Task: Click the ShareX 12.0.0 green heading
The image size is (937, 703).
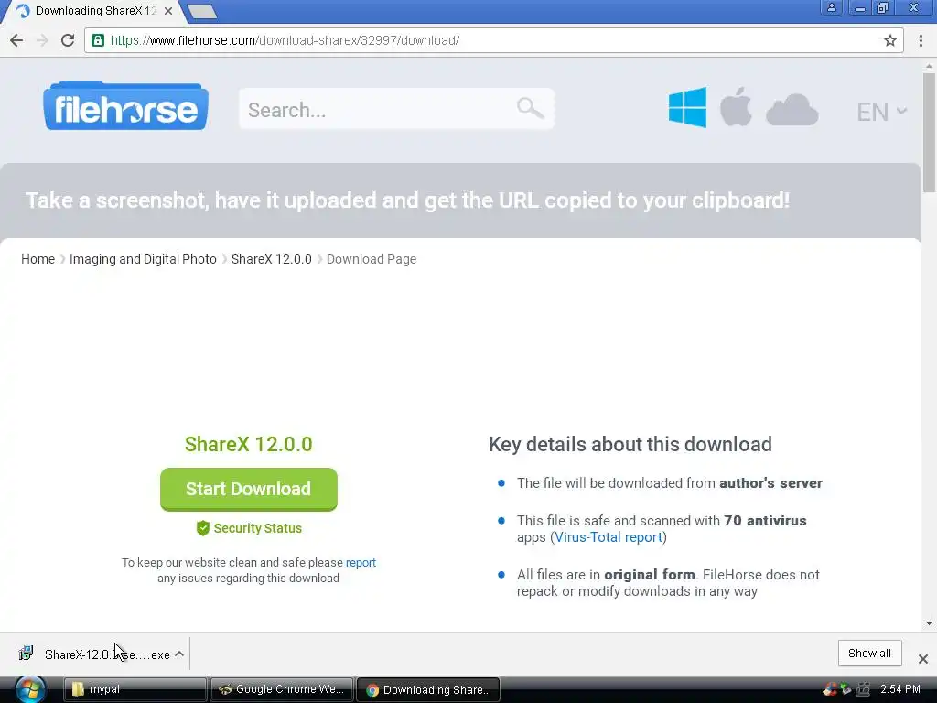Action: pyautogui.click(x=249, y=444)
